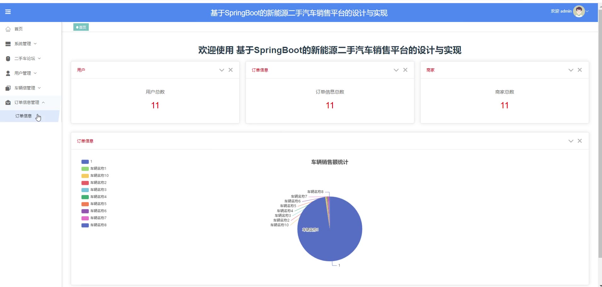
Task: Click the 订单信息总数 value 11
Action: (x=330, y=106)
